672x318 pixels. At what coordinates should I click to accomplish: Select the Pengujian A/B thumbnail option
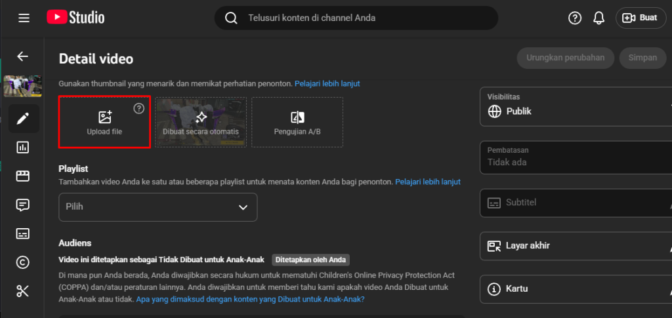297,123
